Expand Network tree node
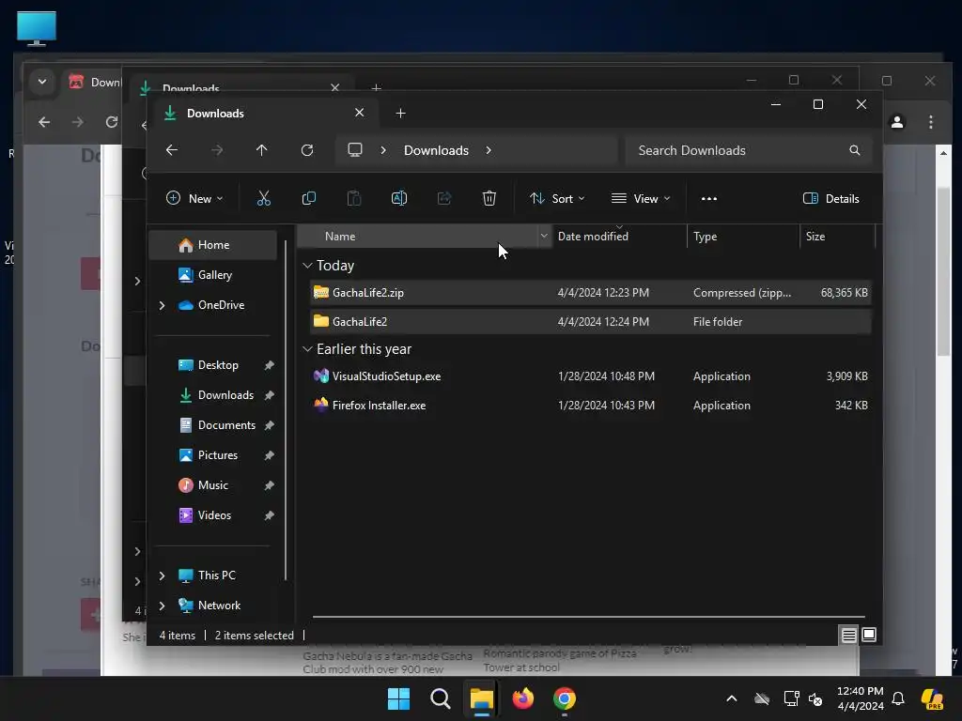This screenshot has height=721, width=962. 162,606
